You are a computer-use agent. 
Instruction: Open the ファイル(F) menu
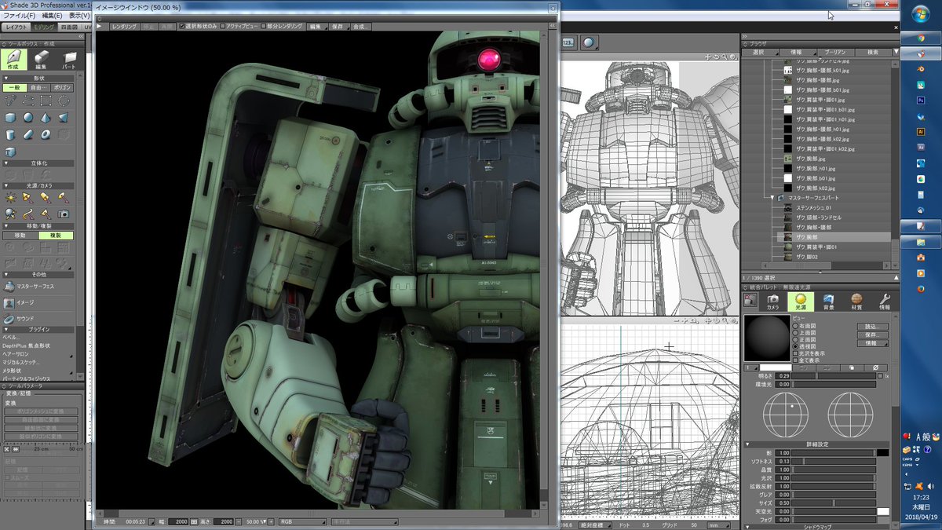[20, 15]
